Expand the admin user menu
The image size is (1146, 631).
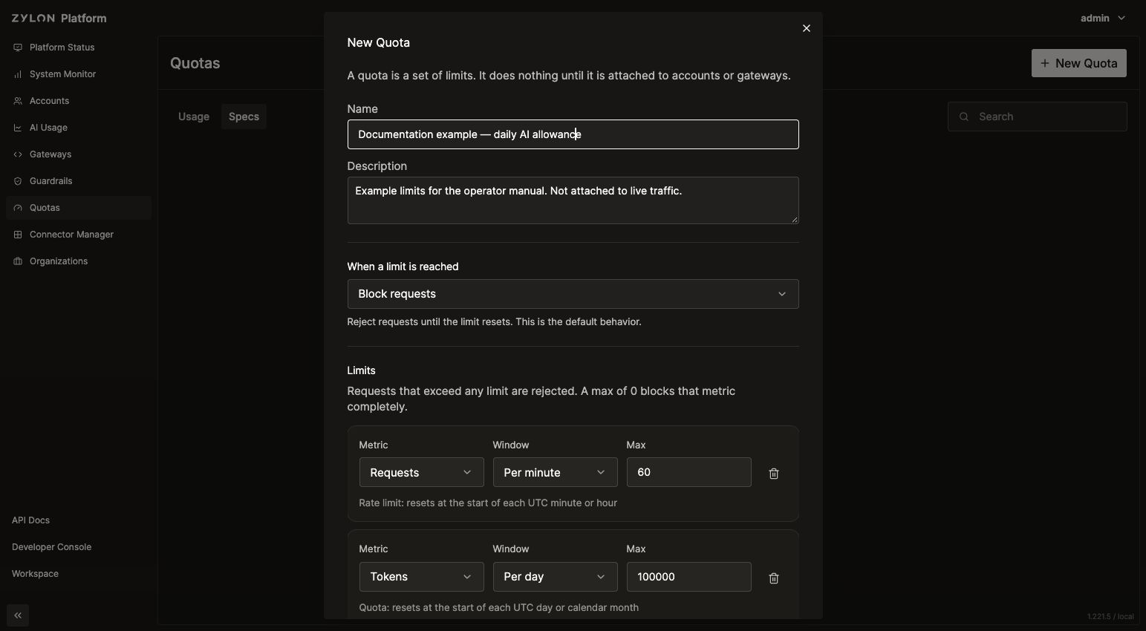(1103, 18)
